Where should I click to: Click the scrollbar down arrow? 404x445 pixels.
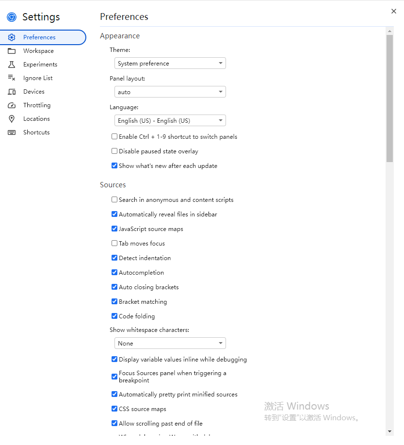[389, 431]
